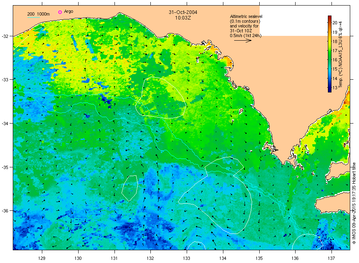Click the '17' value on temperature scale
The height and width of the screenshot is (263, 359).
(335, 51)
